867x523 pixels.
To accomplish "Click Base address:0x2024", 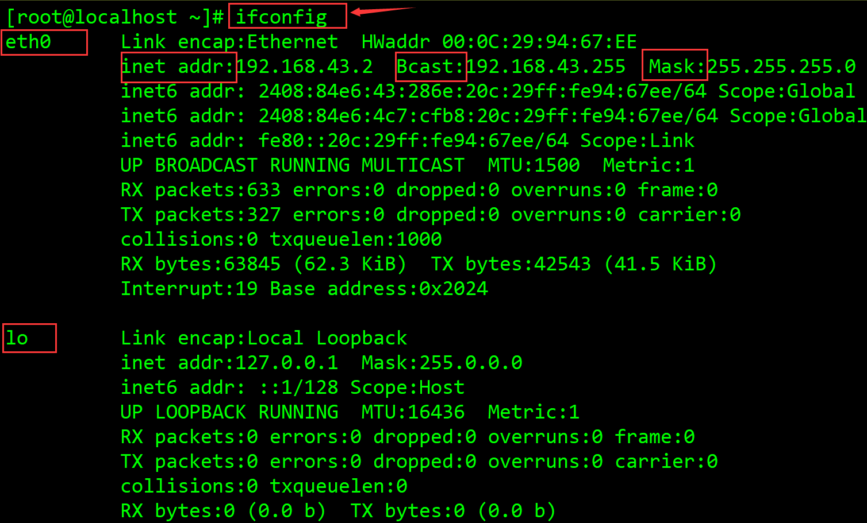I will tap(379, 289).
